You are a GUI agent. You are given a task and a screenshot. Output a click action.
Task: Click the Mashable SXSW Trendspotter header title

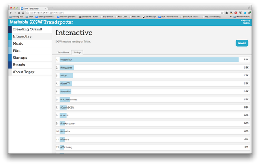click(x=42, y=22)
